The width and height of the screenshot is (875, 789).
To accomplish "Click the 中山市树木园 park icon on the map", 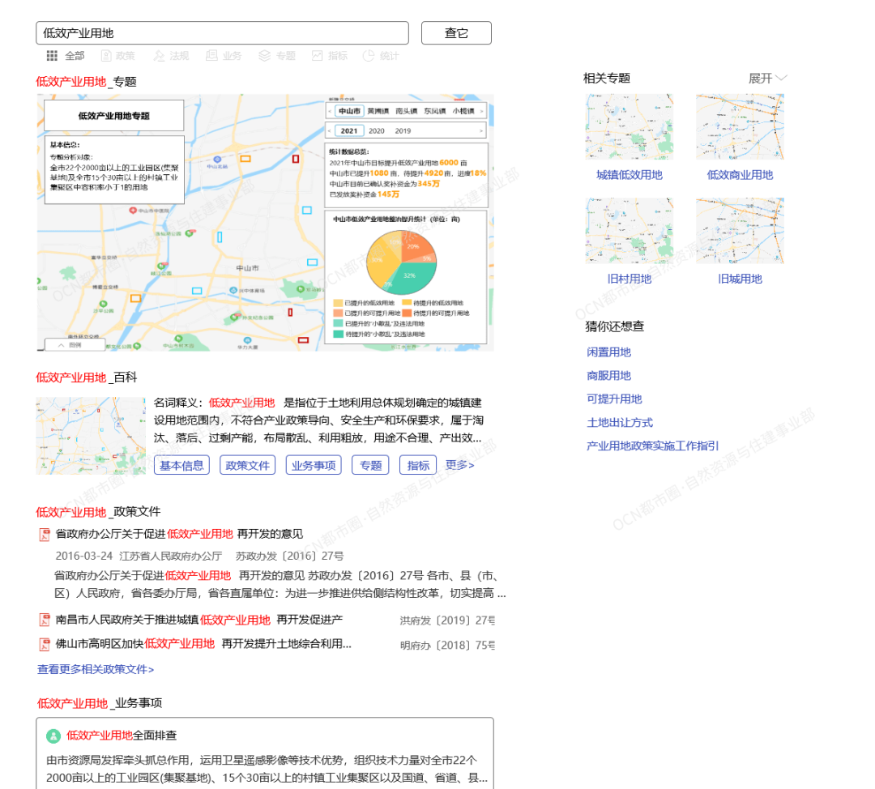I will pos(178,338).
